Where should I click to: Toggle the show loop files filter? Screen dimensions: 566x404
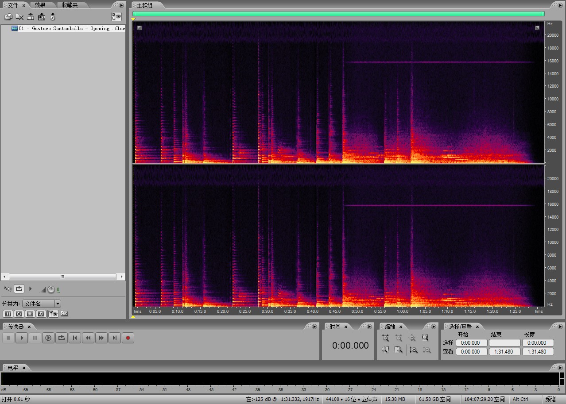point(19,314)
